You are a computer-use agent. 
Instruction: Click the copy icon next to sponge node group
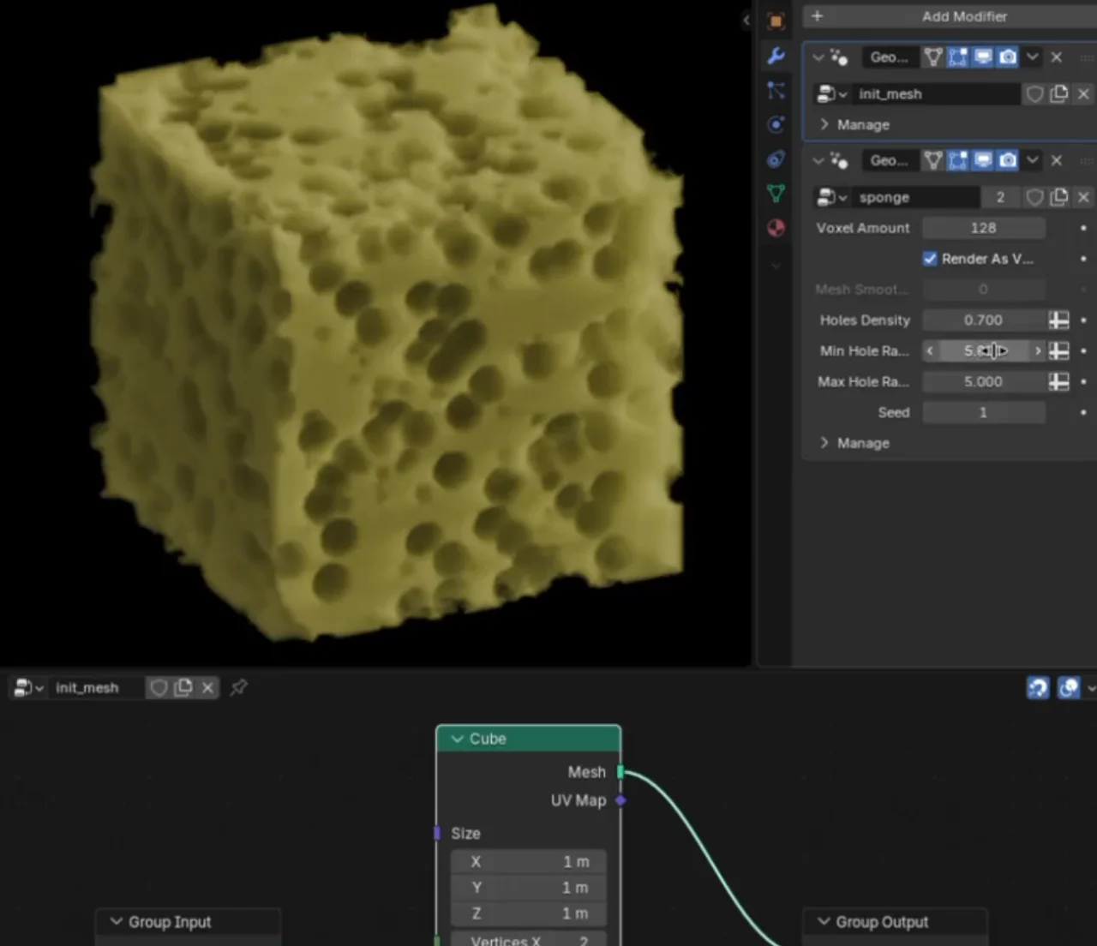pos(1059,197)
